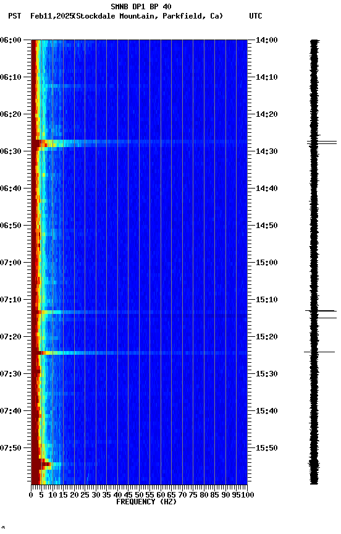Click the 'UTC' timezone label
This screenshot has width=341, height=534.
tap(256, 16)
